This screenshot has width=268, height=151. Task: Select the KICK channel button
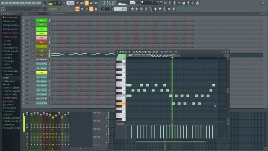click(x=42, y=21)
